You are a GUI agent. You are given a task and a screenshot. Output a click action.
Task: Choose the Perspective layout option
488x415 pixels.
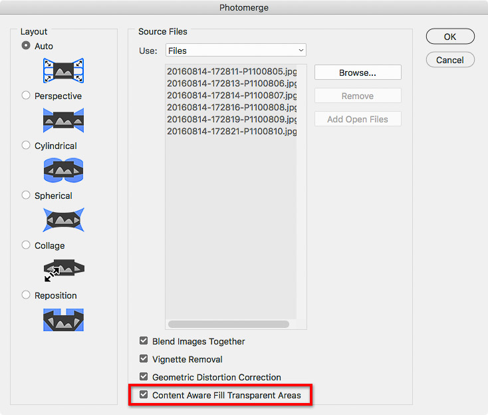[26, 95]
